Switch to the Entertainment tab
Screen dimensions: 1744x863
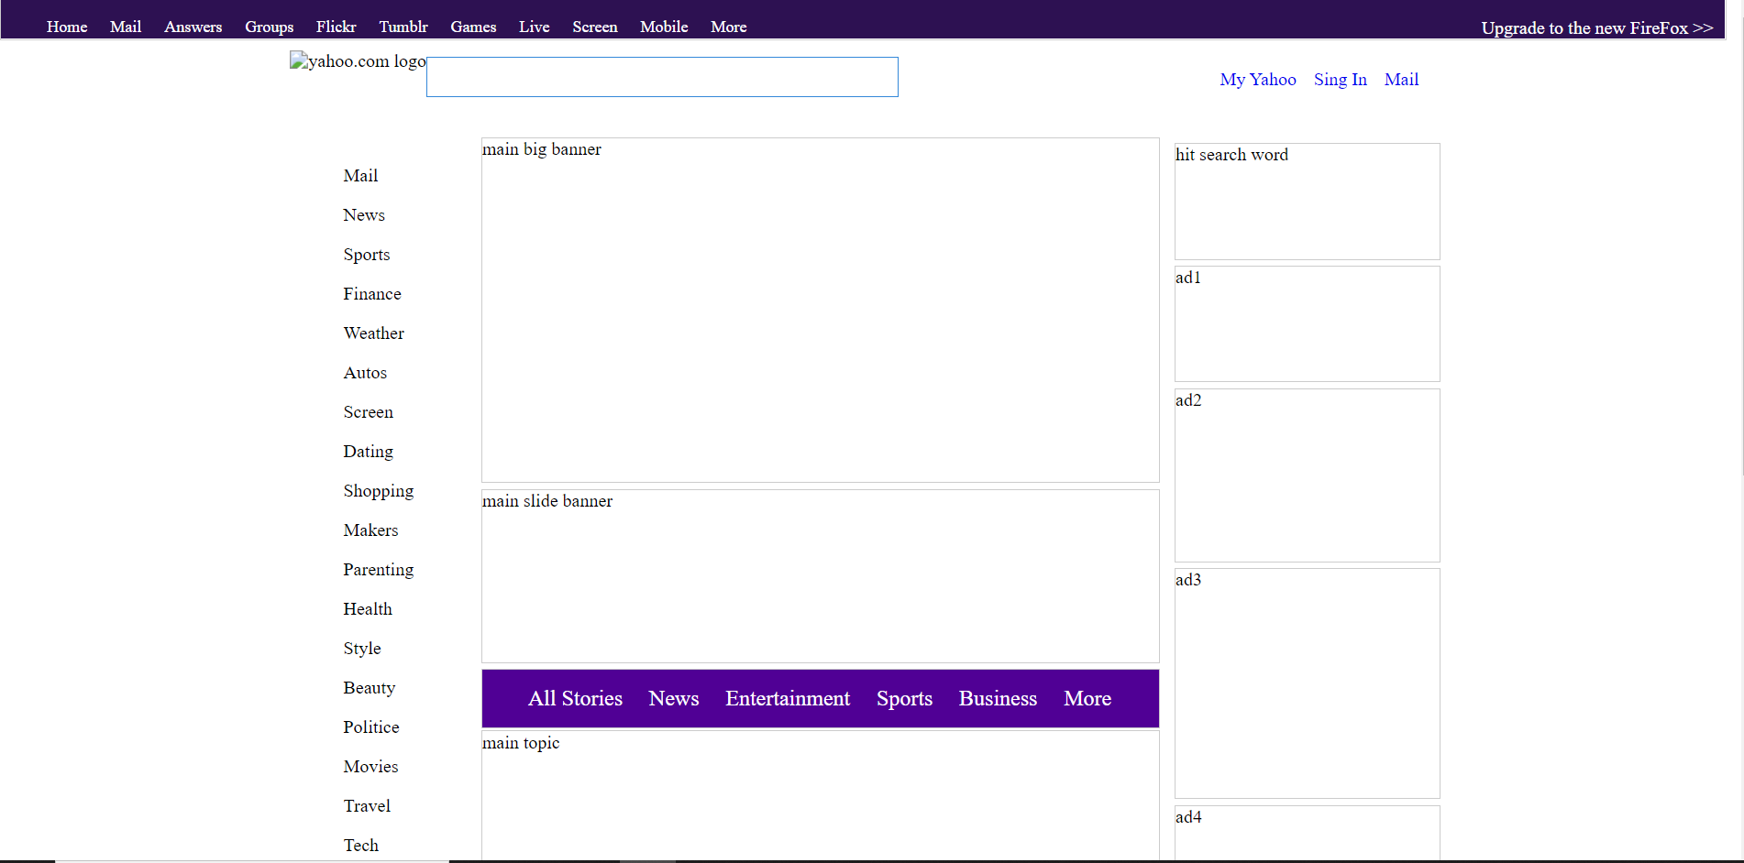(788, 699)
